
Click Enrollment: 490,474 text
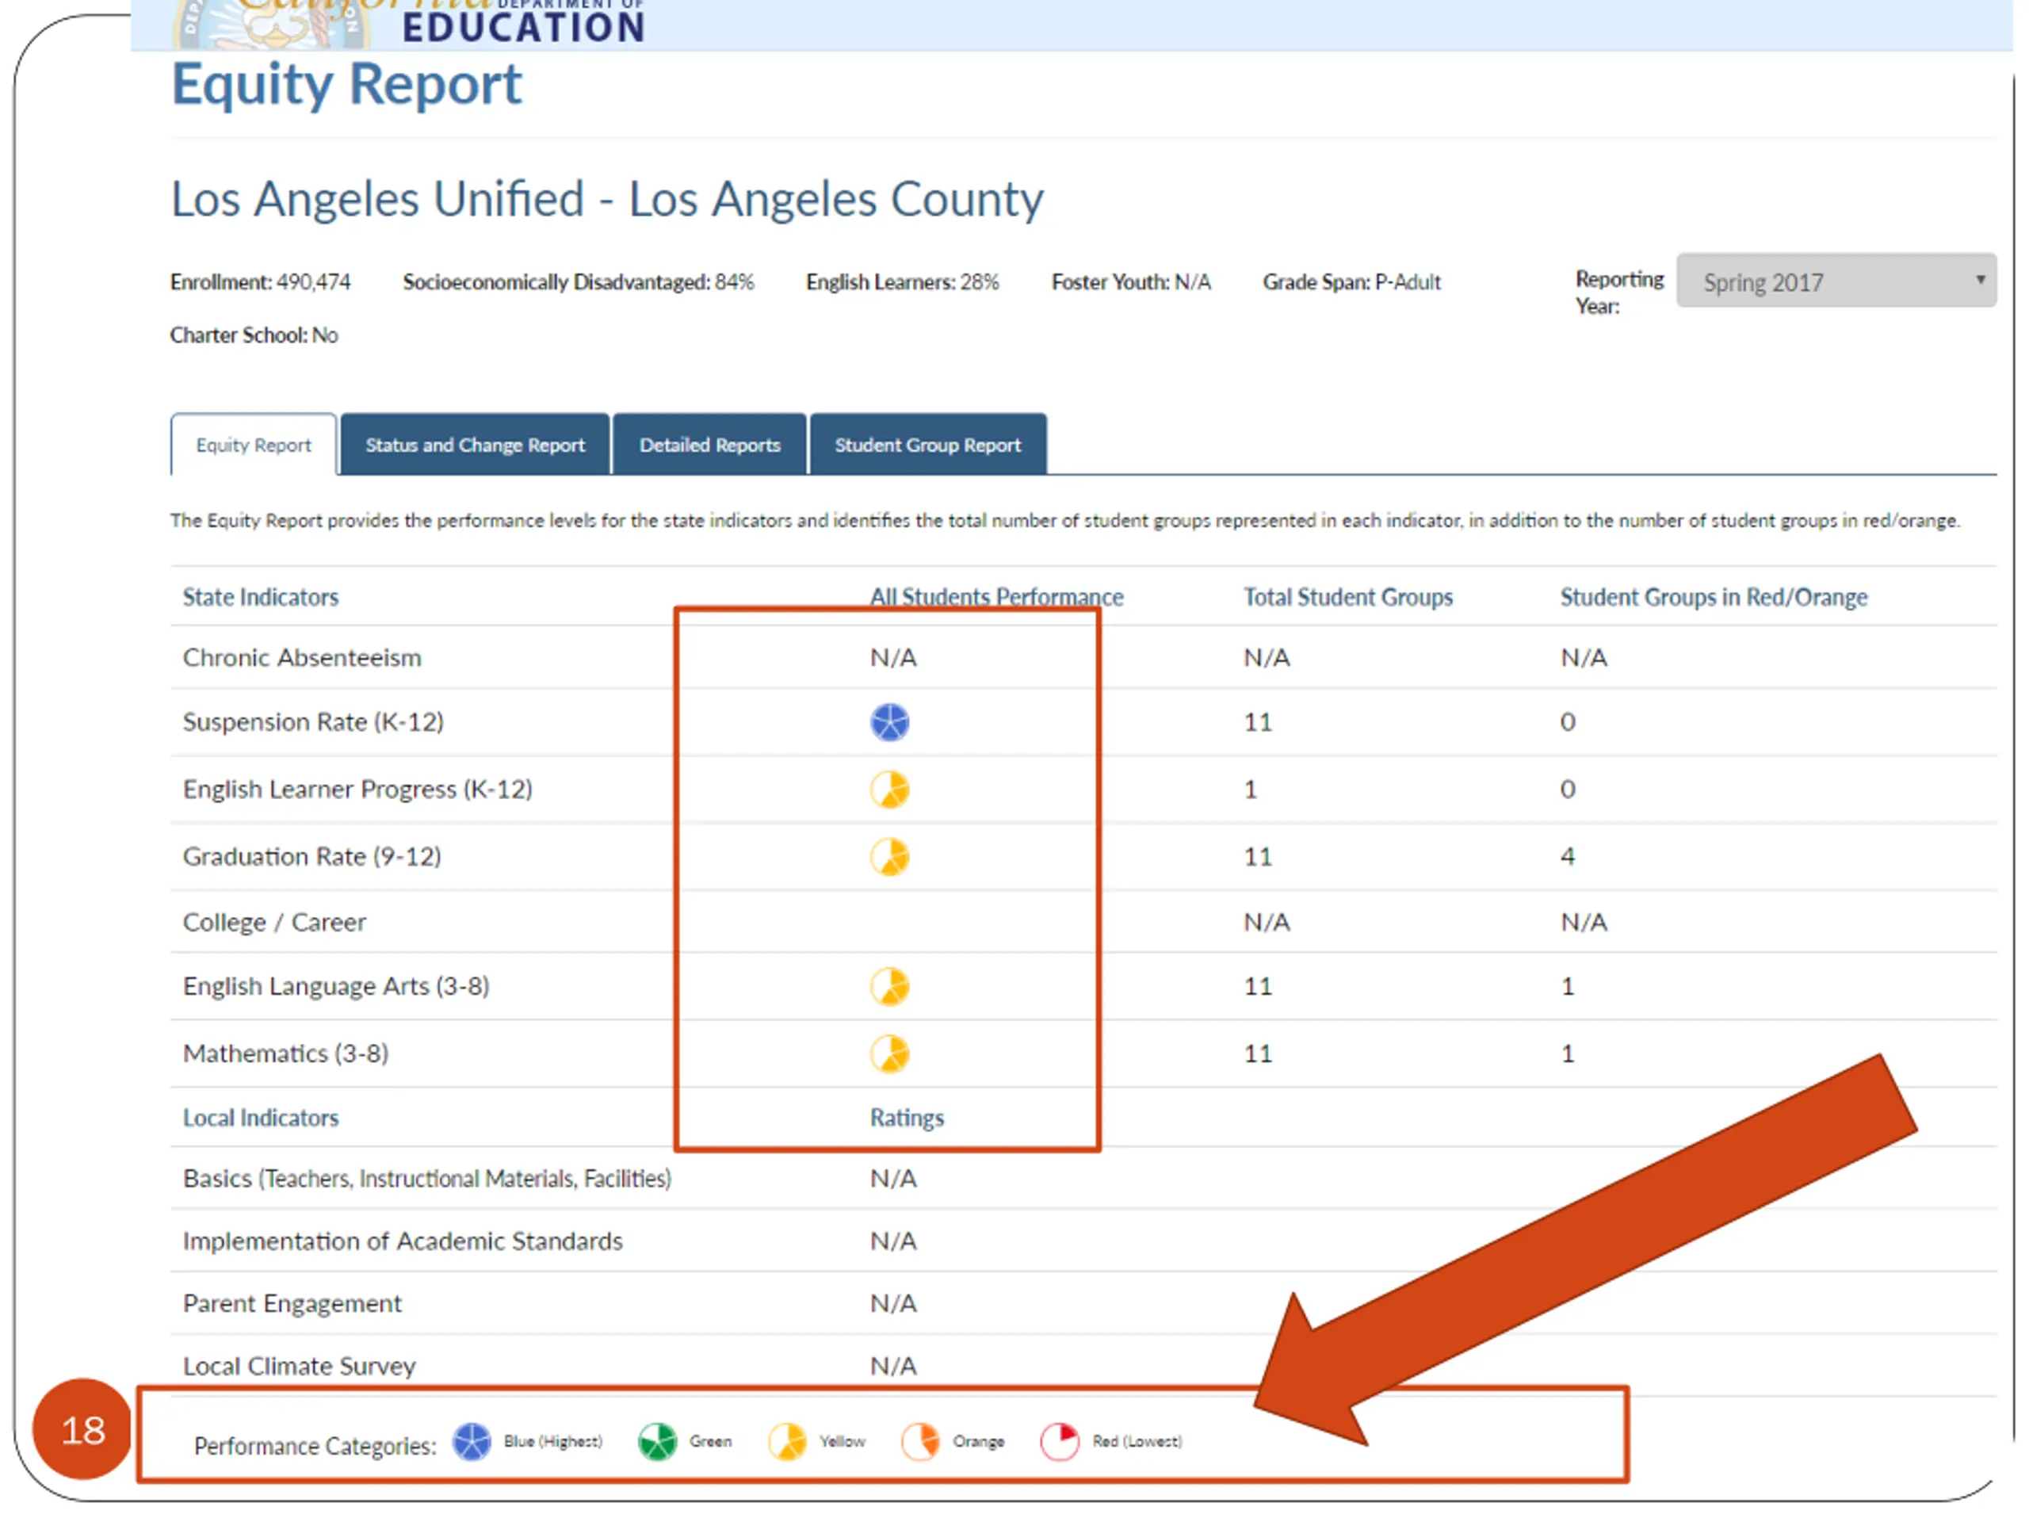click(261, 281)
